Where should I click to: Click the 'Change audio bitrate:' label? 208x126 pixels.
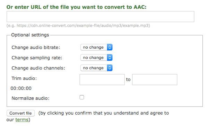[36, 47]
